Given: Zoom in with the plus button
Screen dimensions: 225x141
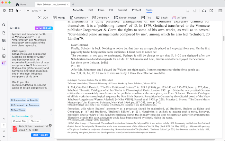Looking at the screenshot, I should pos(45,11).
